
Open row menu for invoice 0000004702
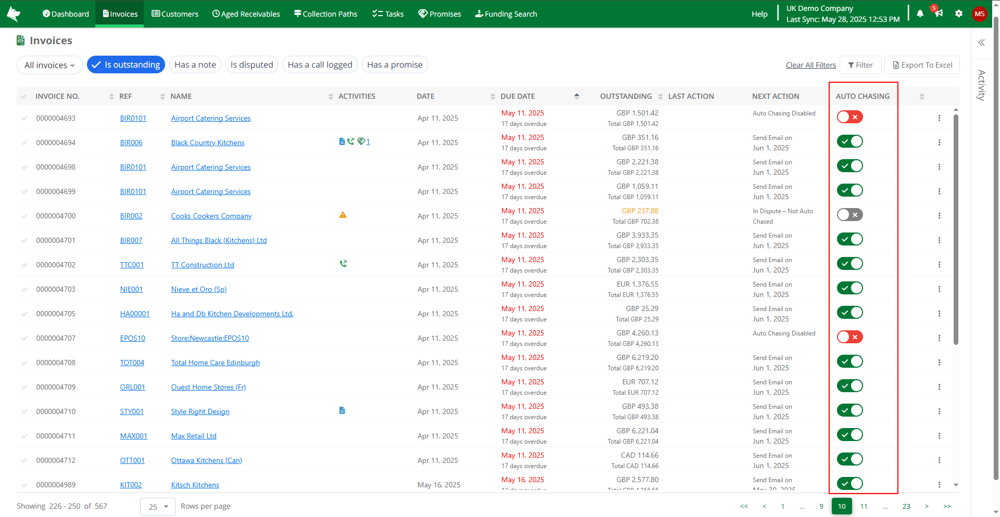pyautogui.click(x=939, y=265)
